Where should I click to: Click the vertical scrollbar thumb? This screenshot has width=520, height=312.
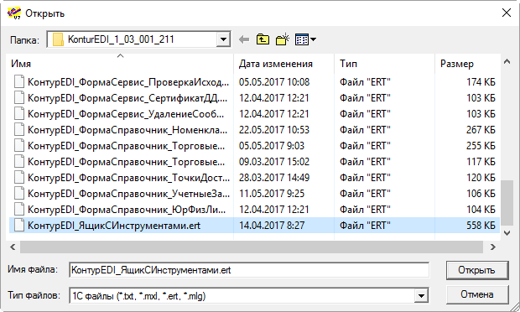[x=507, y=203]
